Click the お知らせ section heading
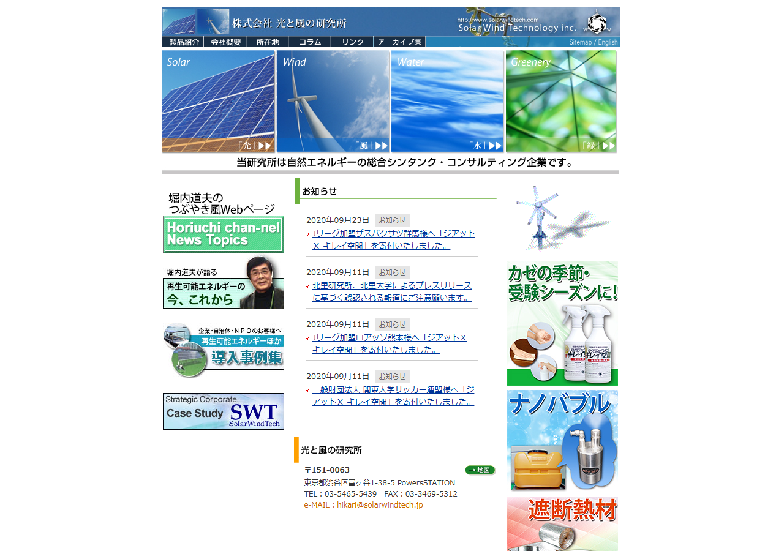Image resolution: width=784 pixels, height=551 pixels. (x=320, y=191)
